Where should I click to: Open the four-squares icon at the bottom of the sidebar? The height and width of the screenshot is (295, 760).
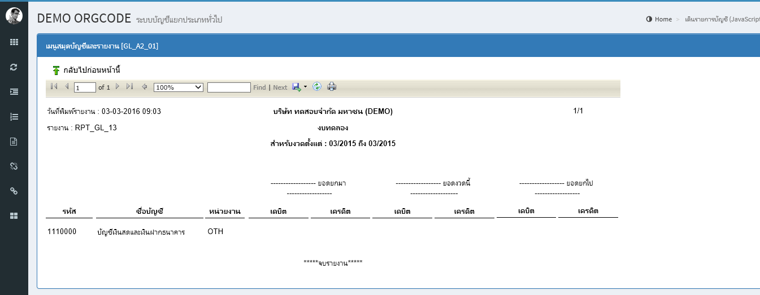[x=14, y=215]
